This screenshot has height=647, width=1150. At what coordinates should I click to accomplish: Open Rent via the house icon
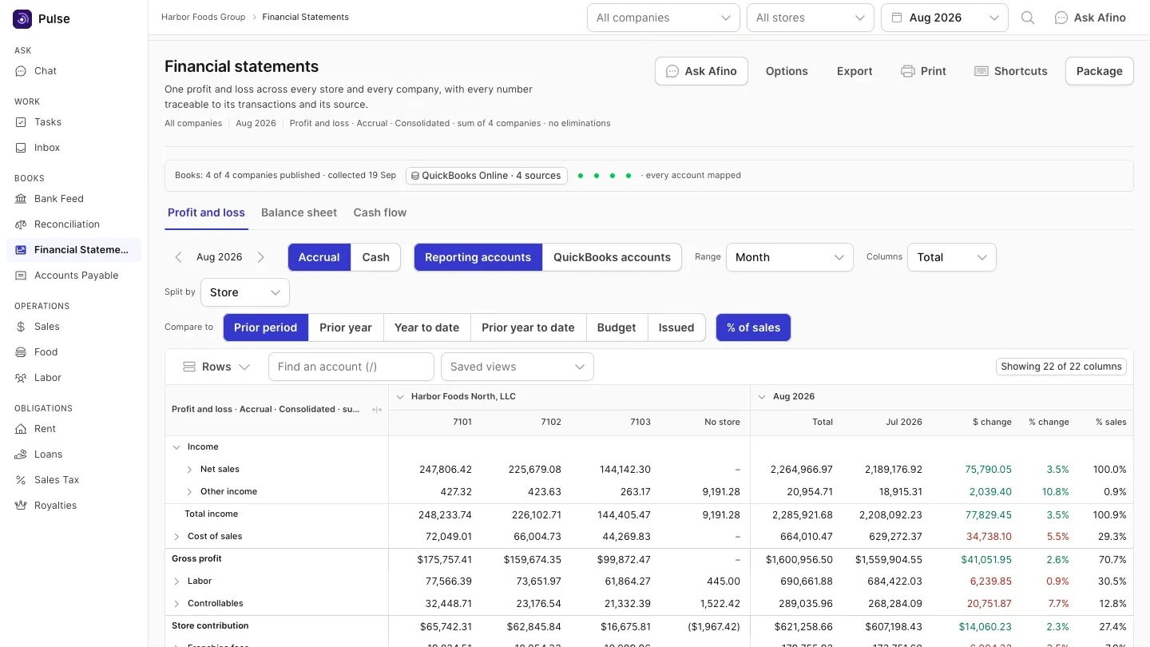tap(21, 429)
